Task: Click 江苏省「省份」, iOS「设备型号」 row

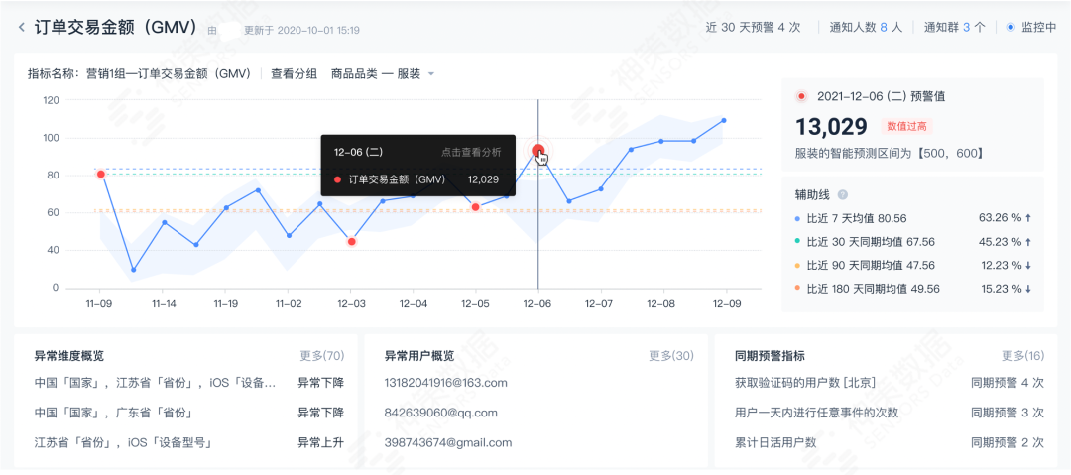Action: [189, 443]
